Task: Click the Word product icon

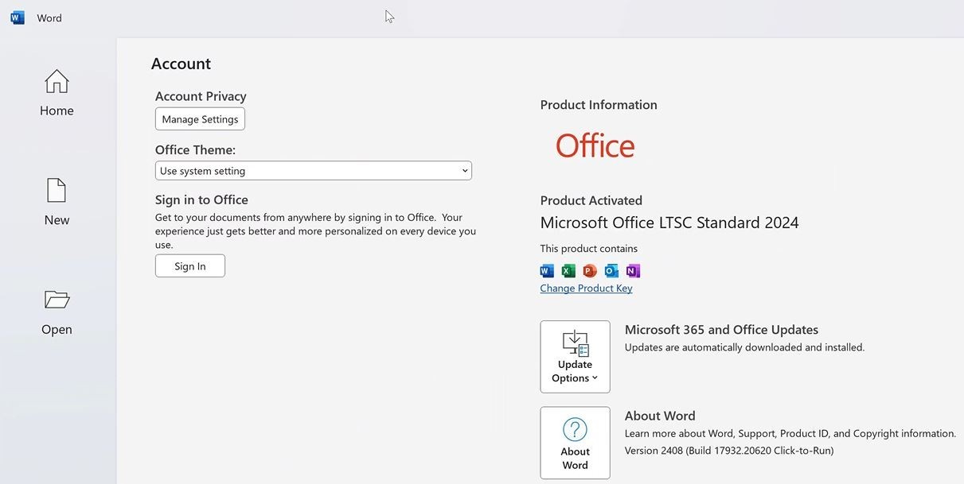Action: click(547, 271)
